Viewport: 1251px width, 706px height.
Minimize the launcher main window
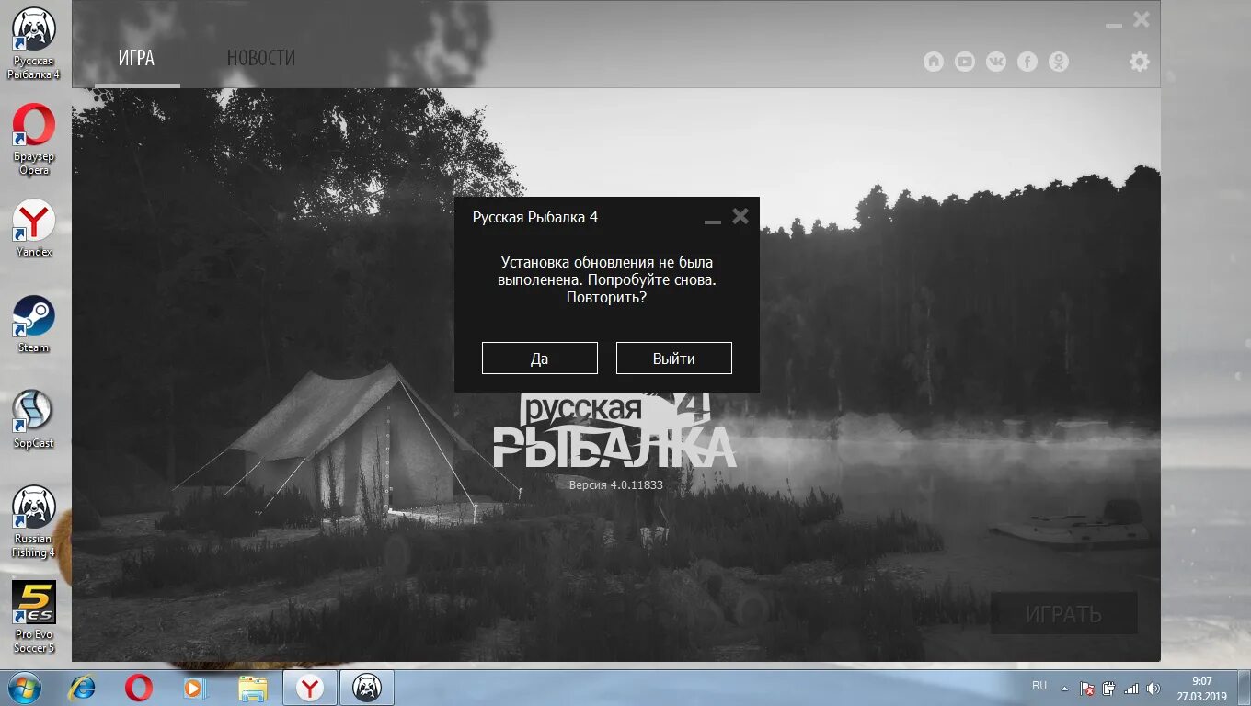tap(1114, 24)
